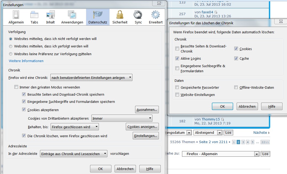The height and width of the screenshot is (174, 287).
Task: Open 'Firefox wird eine Chronik' dropdown
Action: pos(91,78)
